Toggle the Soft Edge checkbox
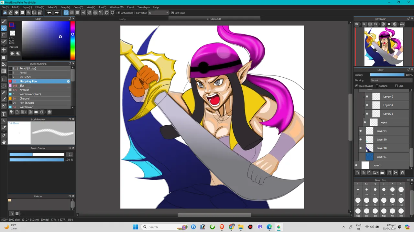The height and width of the screenshot is (232, 414). click(172, 13)
